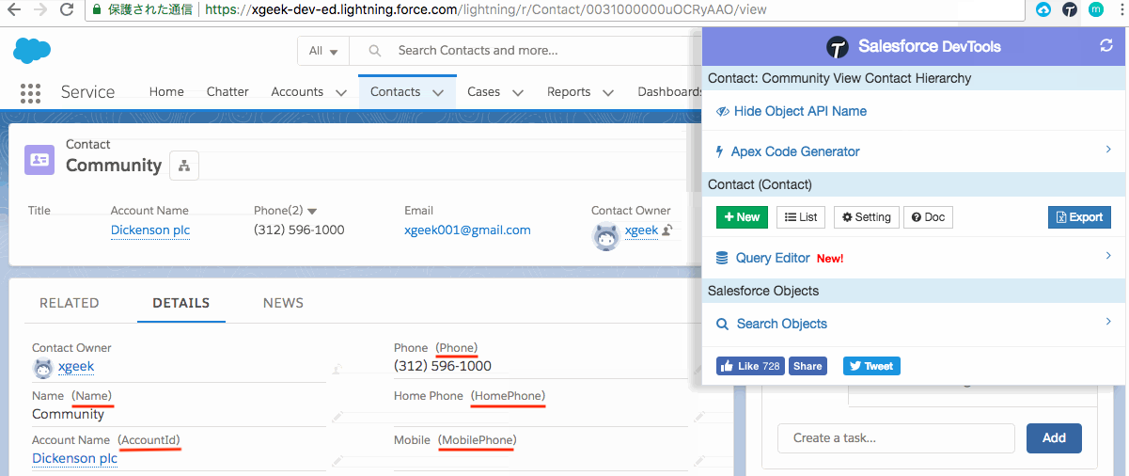Click the xgeek owner avatar in header

click(x=606, y=236)
